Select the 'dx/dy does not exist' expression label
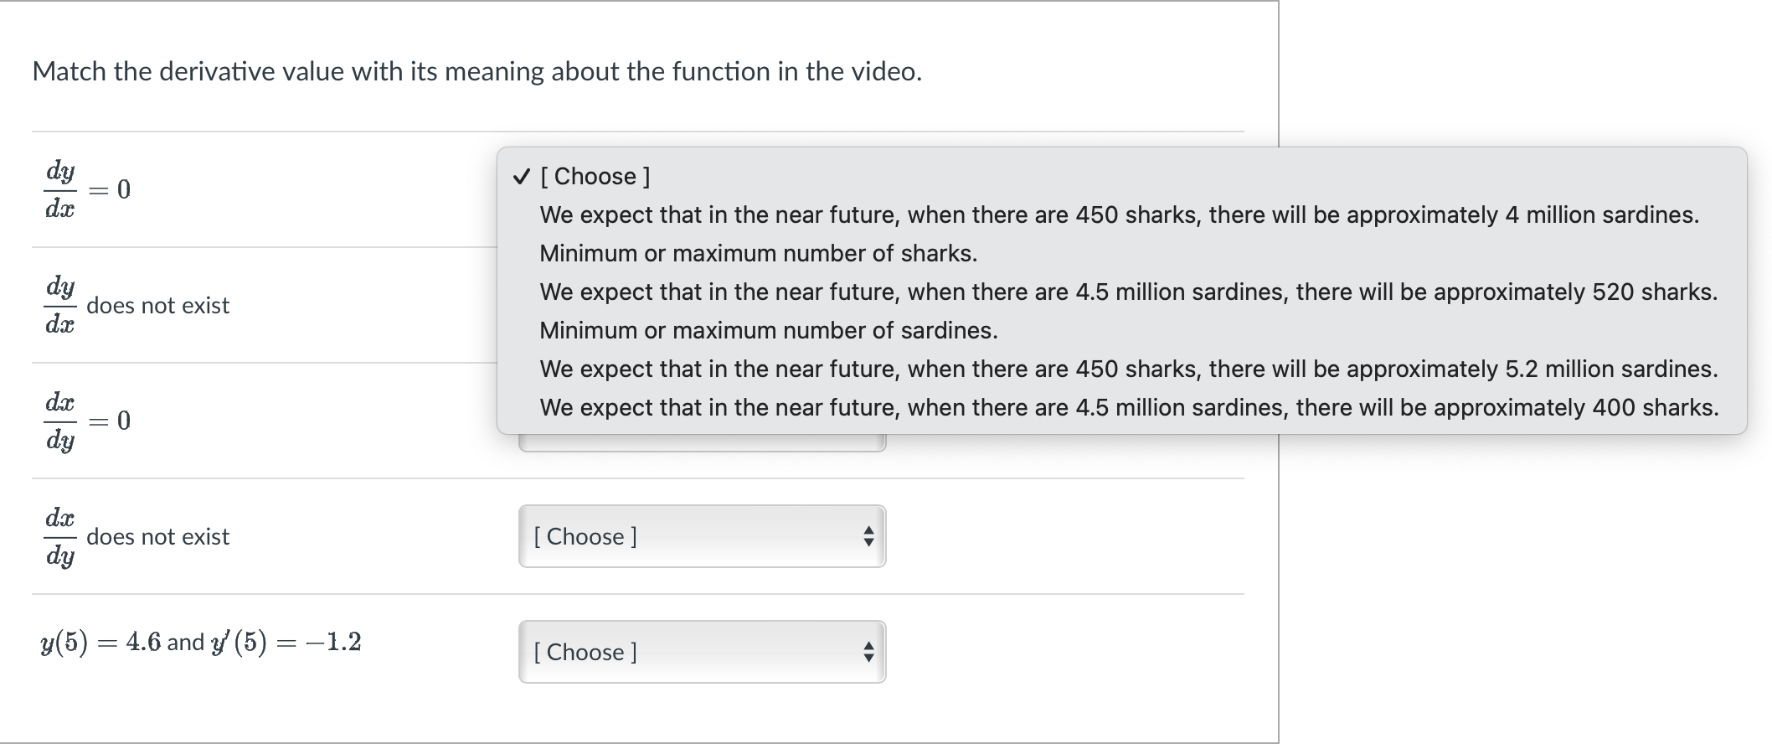The width and height of the screenshot is (1772, 749). (x=137, y=537)
